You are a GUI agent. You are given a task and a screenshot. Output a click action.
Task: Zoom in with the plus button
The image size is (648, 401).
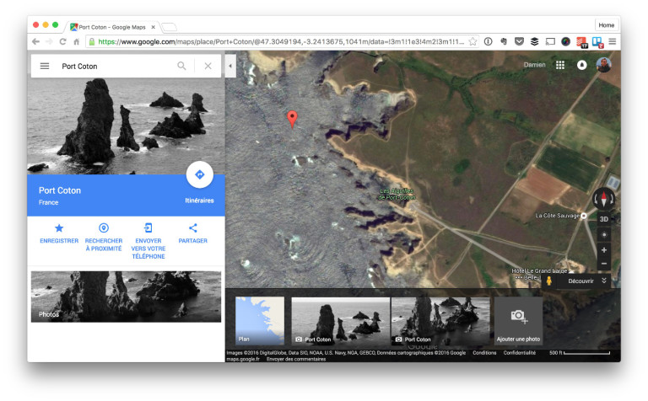point(603,250)
